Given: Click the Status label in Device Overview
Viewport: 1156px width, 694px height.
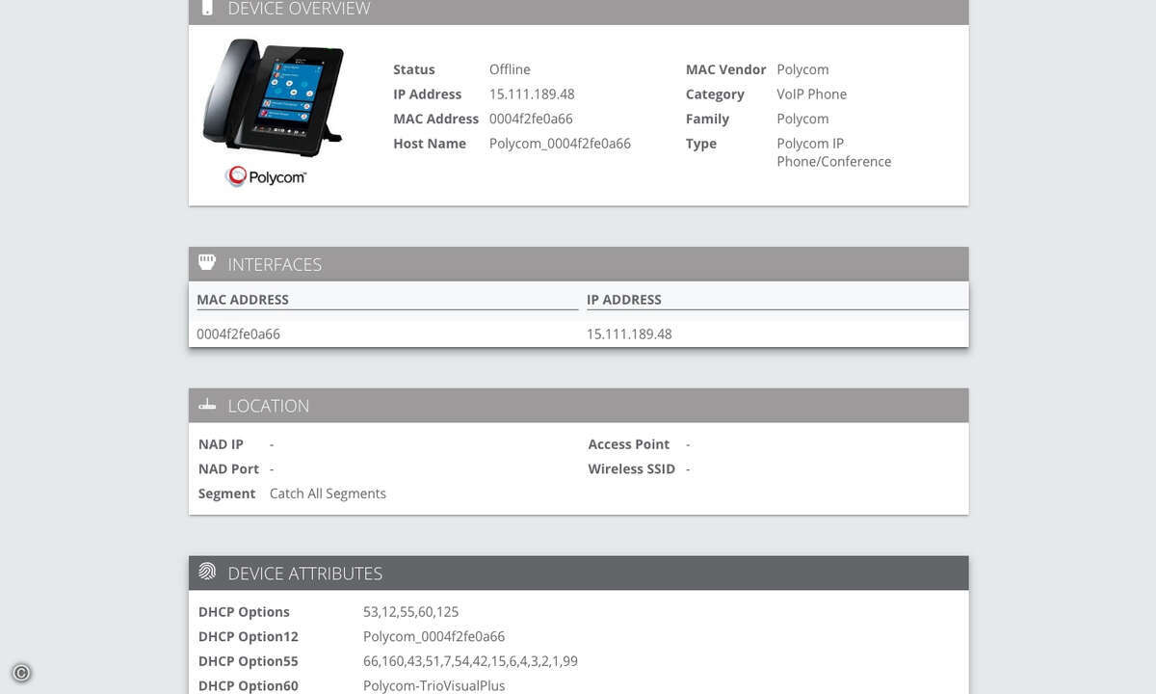Looking at the screenshot, I should point(414,69).
